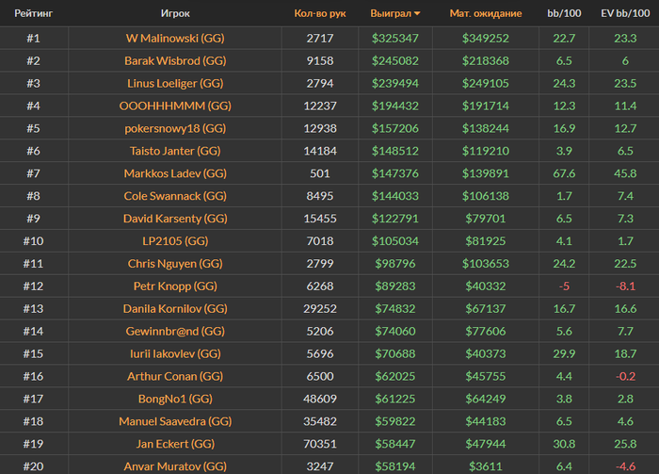Open BongNo1 (GG) player stats
659x474 pixels.
[176, 399]
